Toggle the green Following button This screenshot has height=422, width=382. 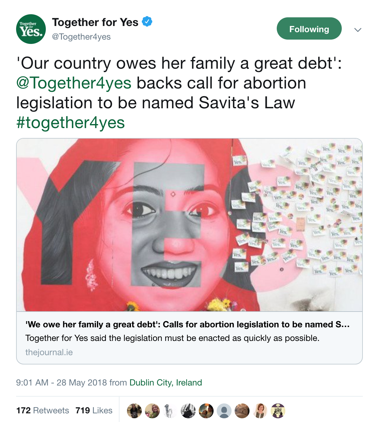pyautogui.click(x=309, y=29)
